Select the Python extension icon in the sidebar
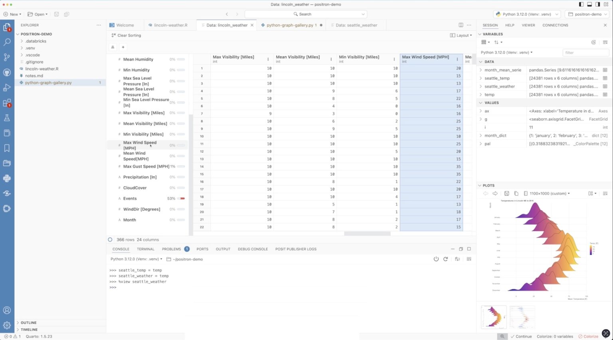The height and width of the screenshot is (340, 613). (x=7, y=178)
